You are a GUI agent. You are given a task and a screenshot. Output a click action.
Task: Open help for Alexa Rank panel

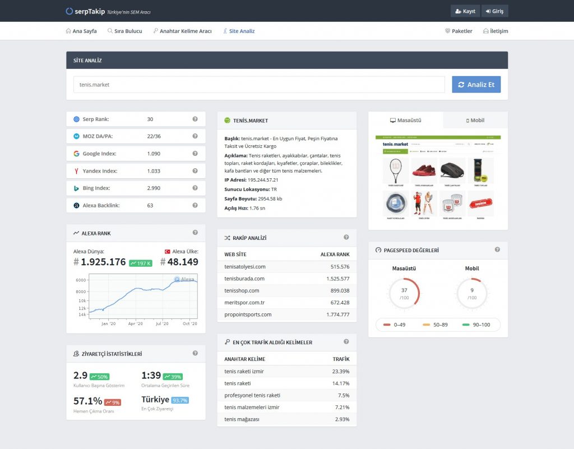click(x=195, y=233)
